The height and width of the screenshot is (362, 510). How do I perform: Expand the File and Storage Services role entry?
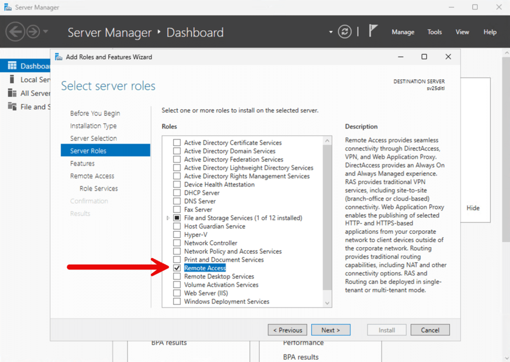point(168,217)
